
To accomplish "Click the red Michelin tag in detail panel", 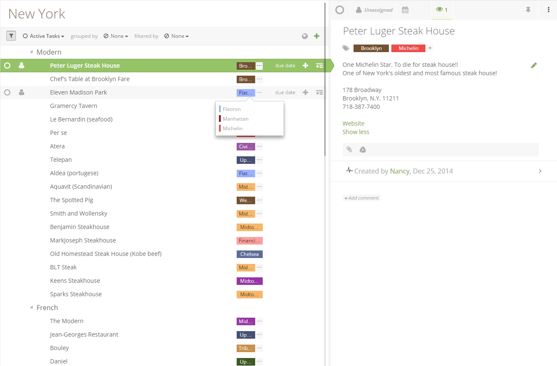I will (x=408, y=48).
